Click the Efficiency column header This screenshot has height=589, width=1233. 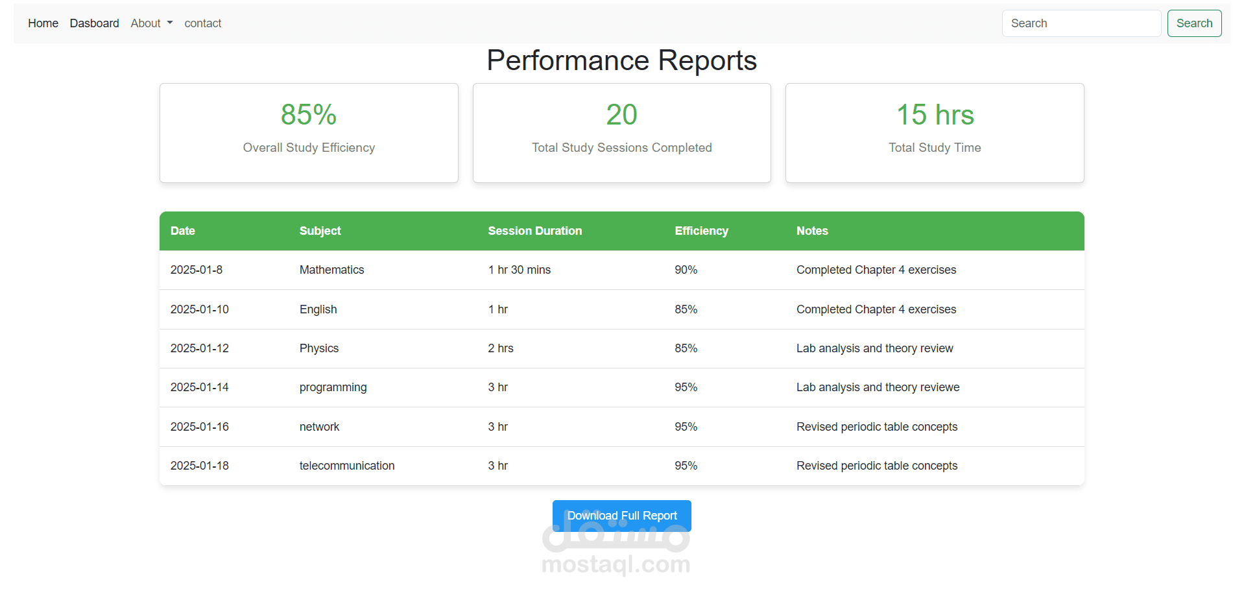pyautogui.click(x=701, y=231)
